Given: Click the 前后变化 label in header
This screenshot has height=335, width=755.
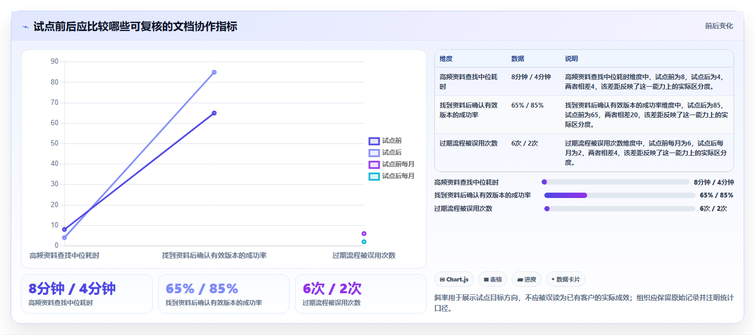Looking at the screenshot, I should click(719, 26).
